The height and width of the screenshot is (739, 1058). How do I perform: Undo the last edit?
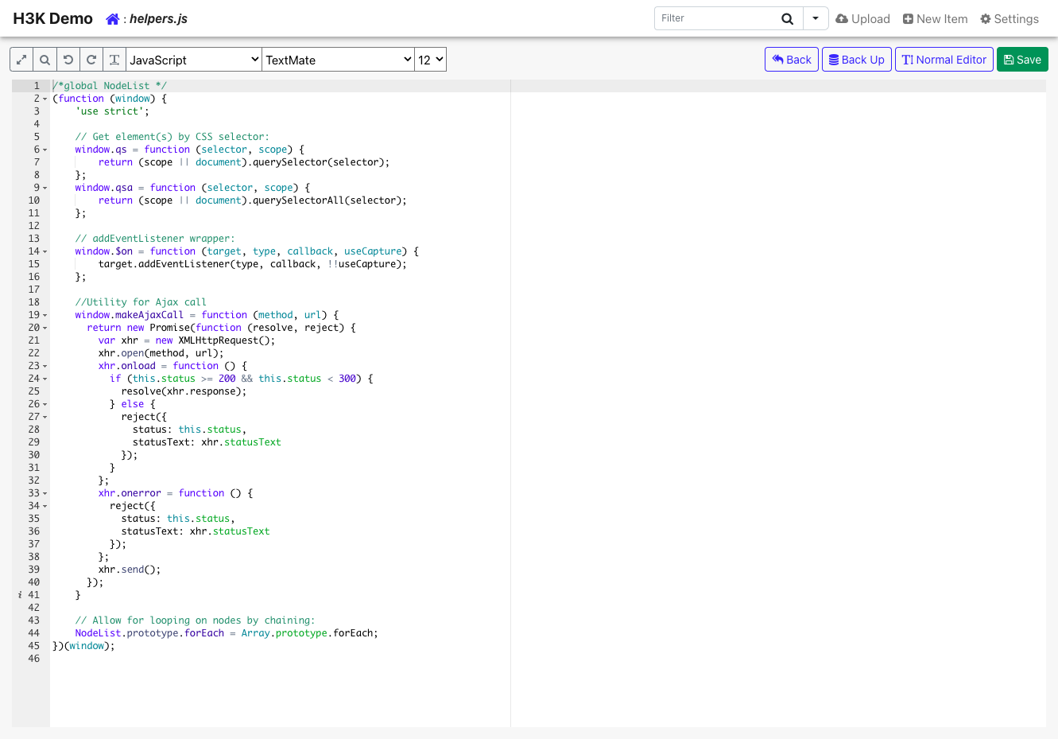click(68, 60)
